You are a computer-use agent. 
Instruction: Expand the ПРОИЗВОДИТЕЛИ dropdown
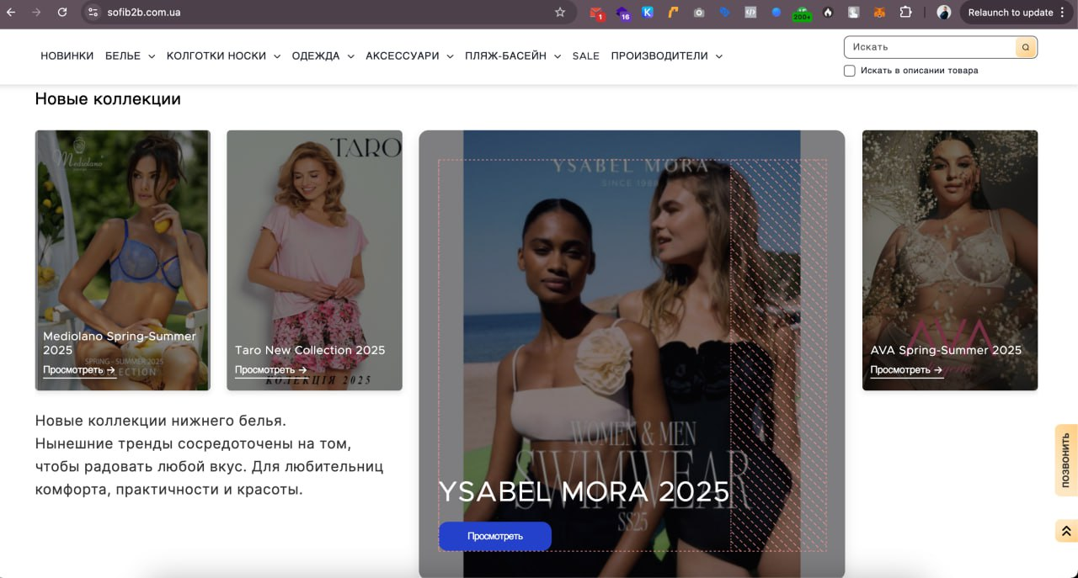[666, 56]
